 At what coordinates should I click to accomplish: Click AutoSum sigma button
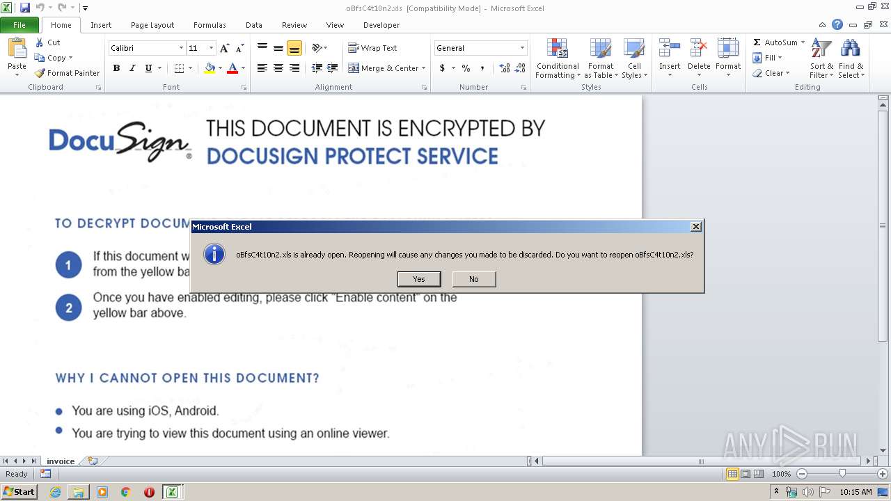775,42
